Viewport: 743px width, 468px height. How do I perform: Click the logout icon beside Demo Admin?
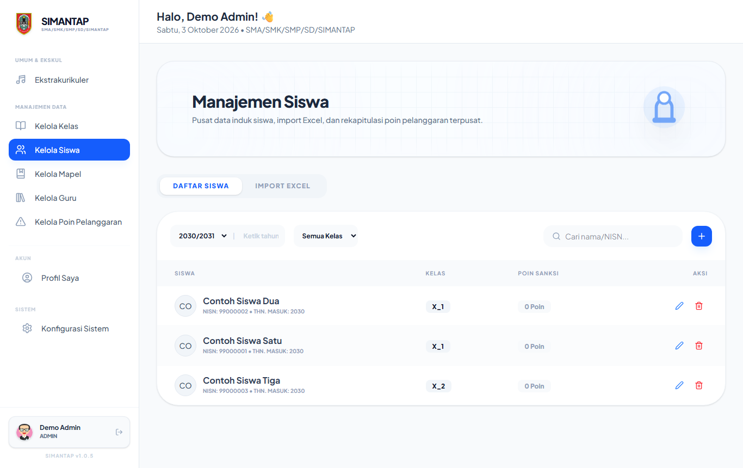pos(119,432)
